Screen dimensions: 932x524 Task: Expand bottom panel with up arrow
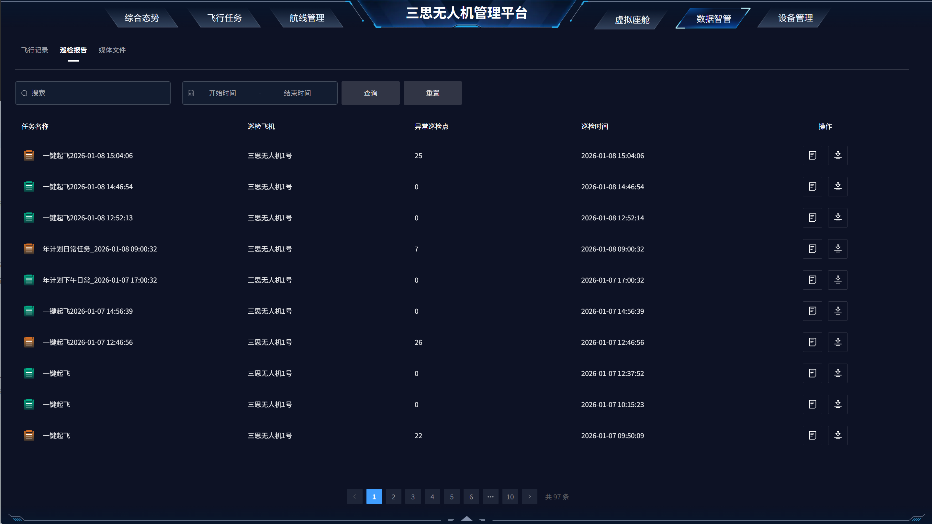point(467,518)
